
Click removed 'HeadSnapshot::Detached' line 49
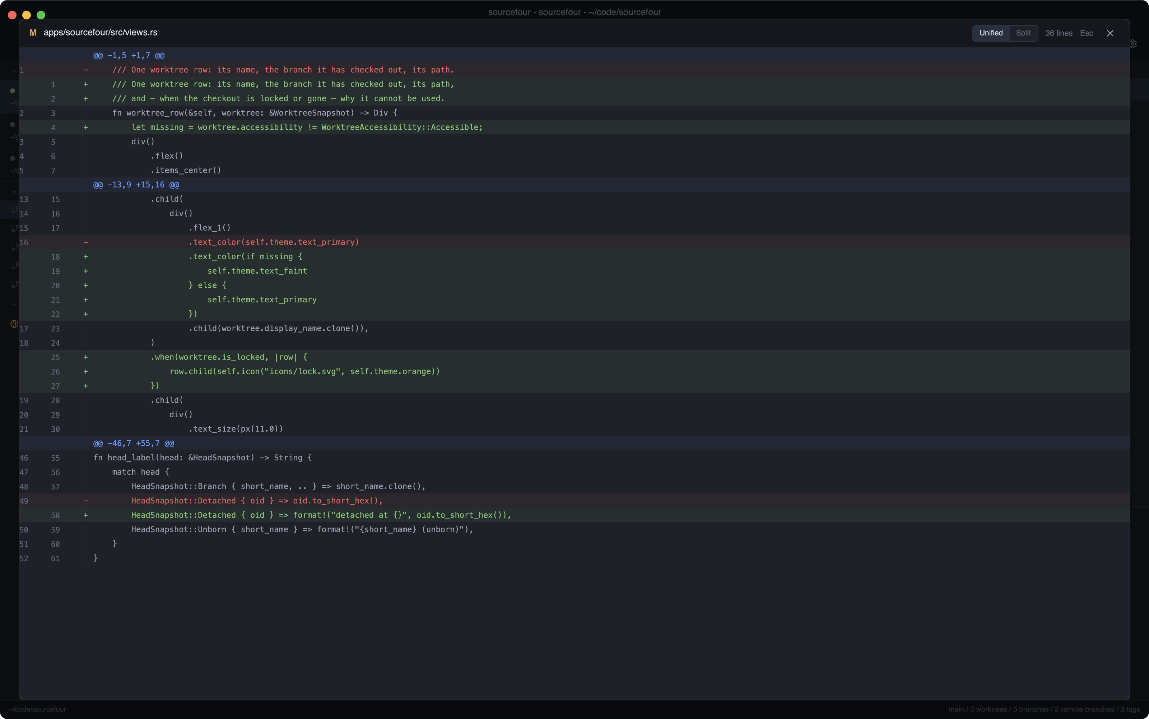574,501
